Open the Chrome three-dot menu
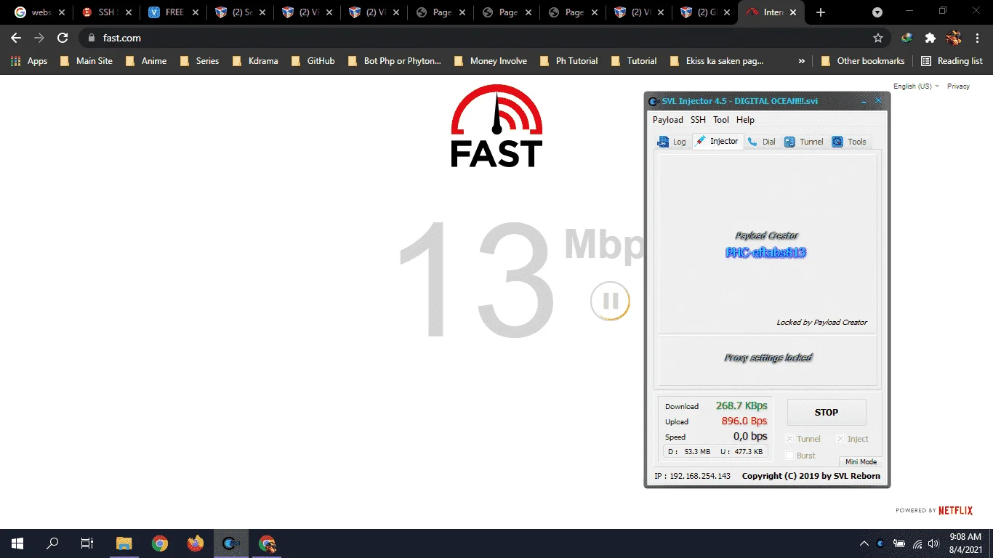The image size is (993, 558). [976, 38]
